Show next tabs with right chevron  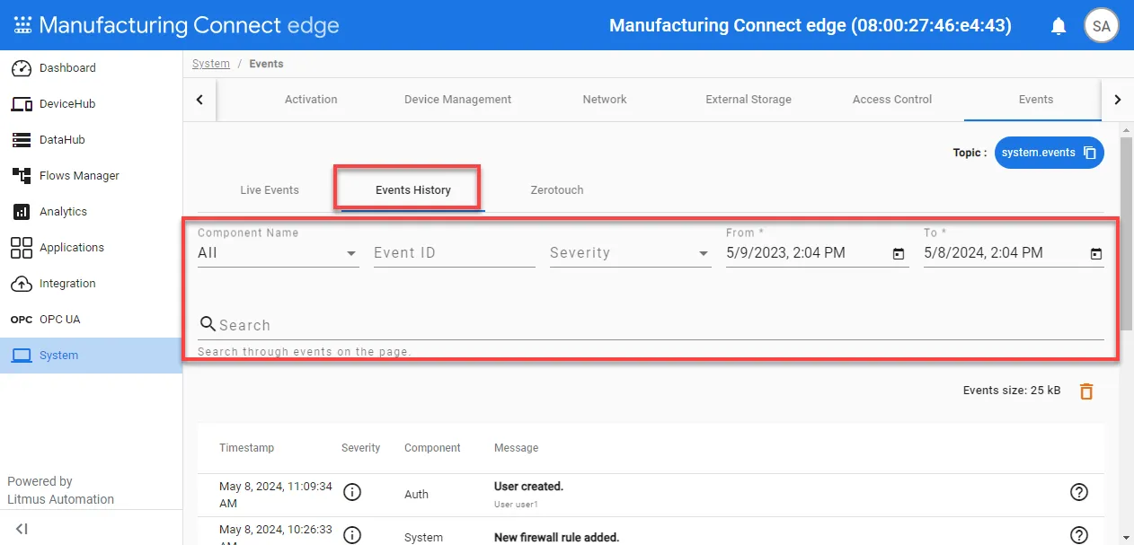click(1118, 100)
